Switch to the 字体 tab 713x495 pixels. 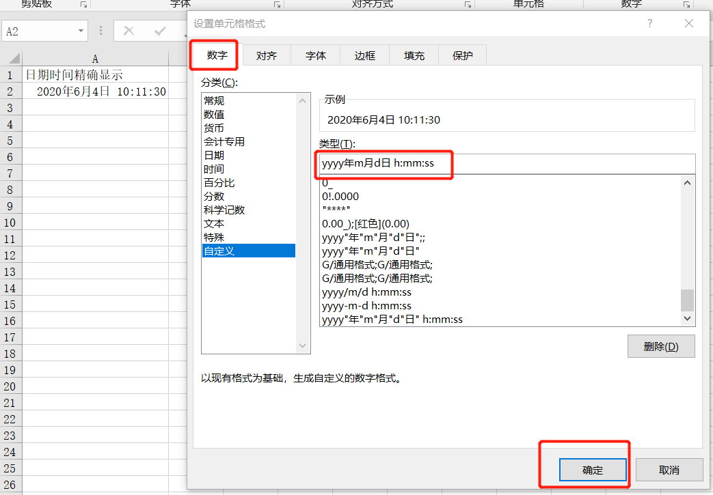click(x=316, y=55)
